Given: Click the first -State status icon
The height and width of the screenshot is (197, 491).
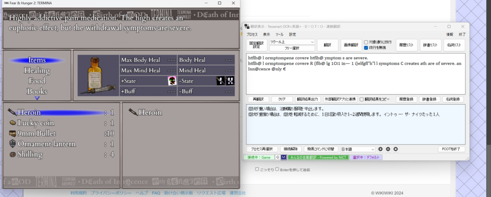Looking at the screenshot, I should [220, 81].
